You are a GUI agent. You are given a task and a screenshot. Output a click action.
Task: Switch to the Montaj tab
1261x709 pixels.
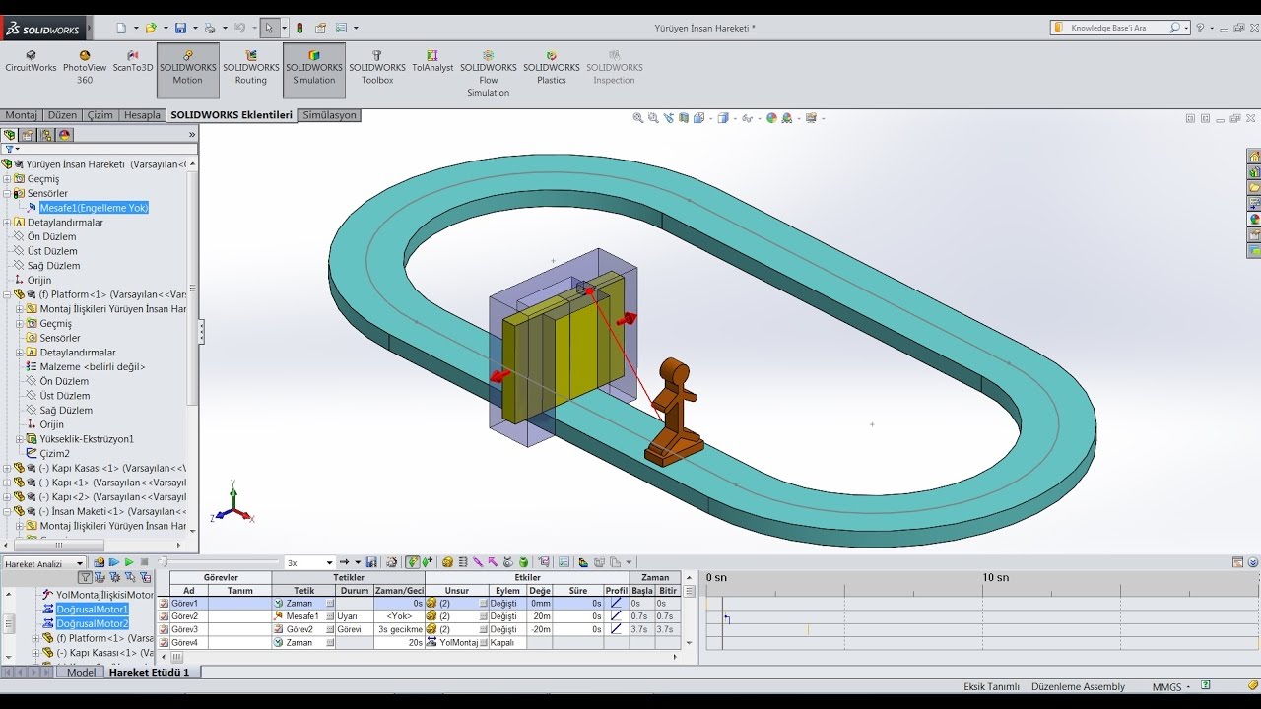[21, 115]
